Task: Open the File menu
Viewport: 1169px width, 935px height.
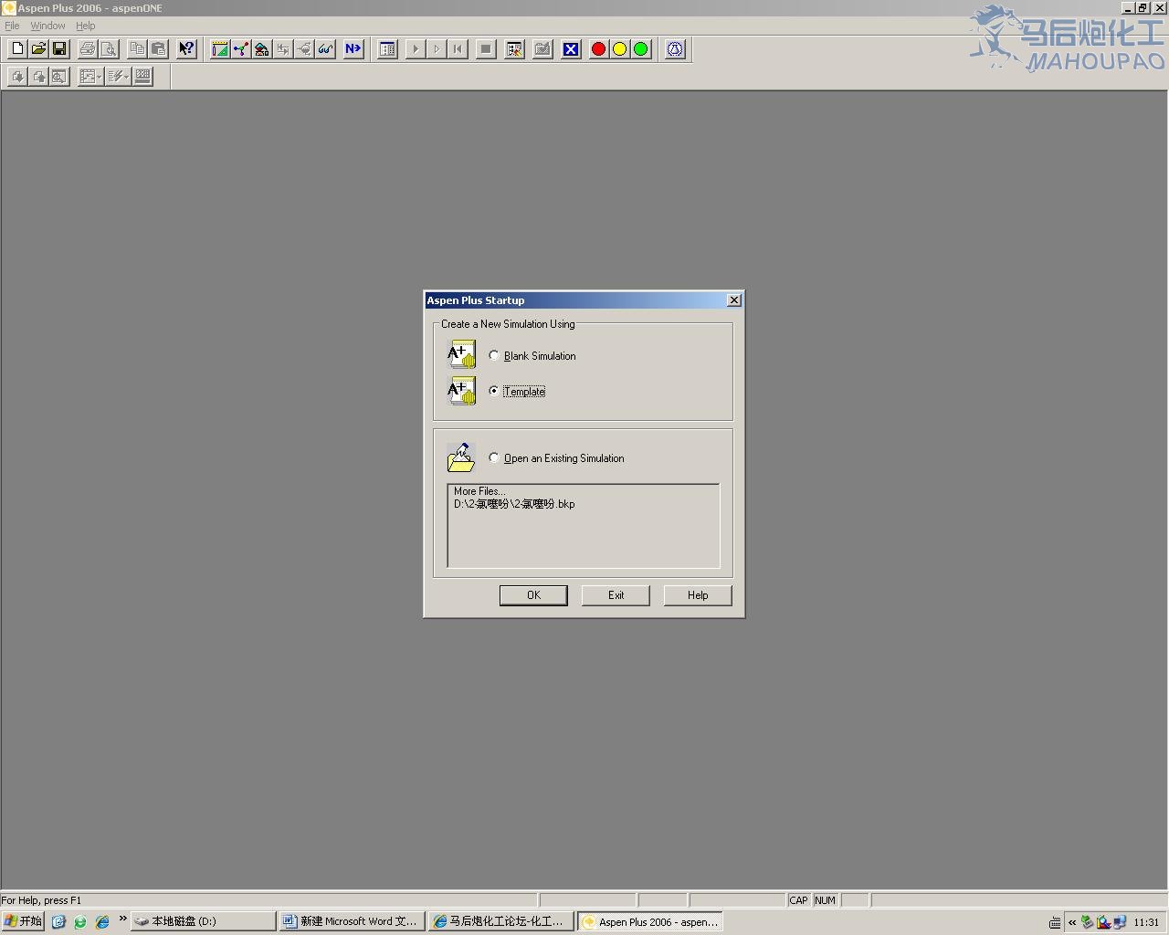Action: 12,26
